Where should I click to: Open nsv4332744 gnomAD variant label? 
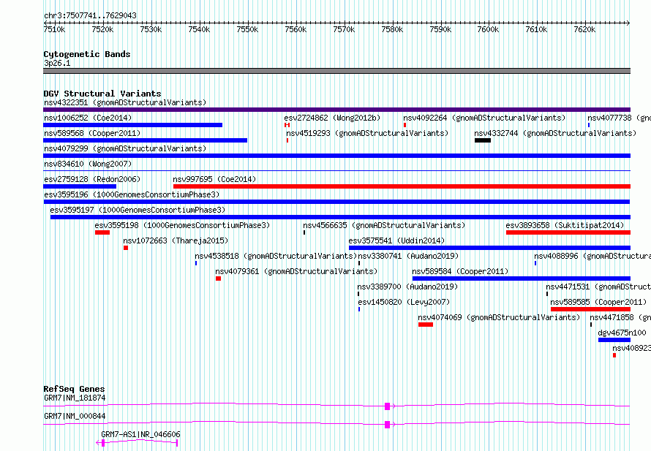[x=555, y=133]
